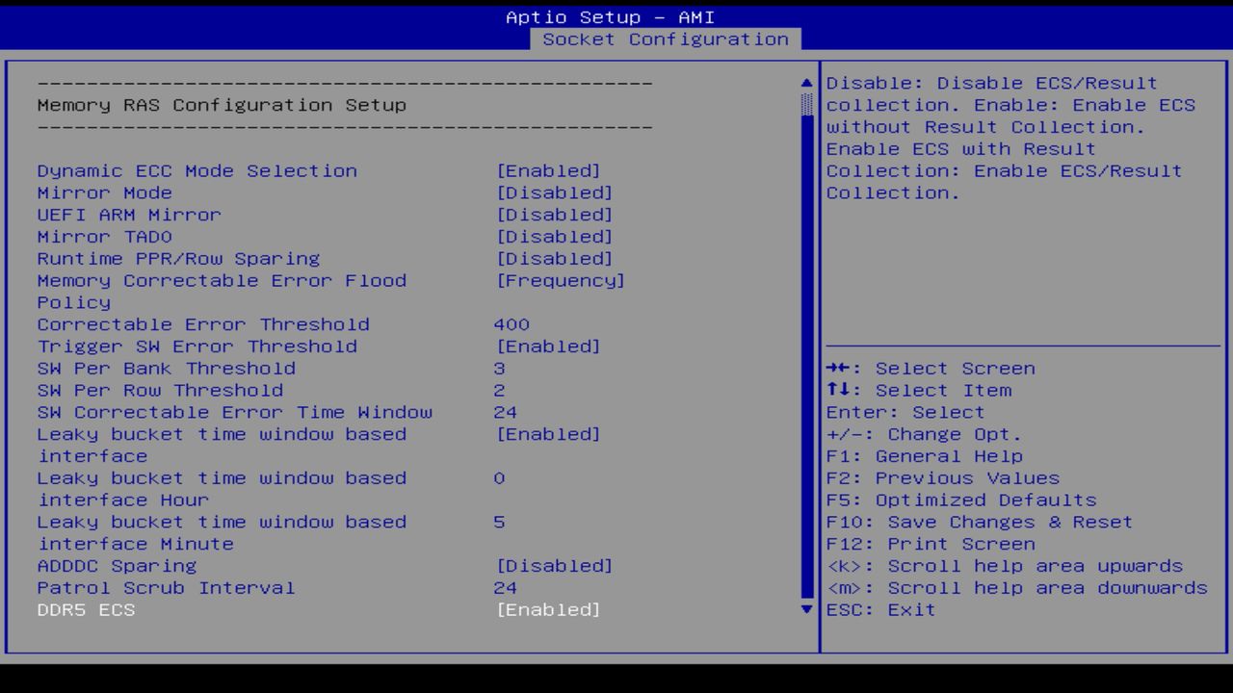The height and width of the screenshot is (693, 1233).
Task: Click the scrollbar up arrow
Action: [804, 83]
